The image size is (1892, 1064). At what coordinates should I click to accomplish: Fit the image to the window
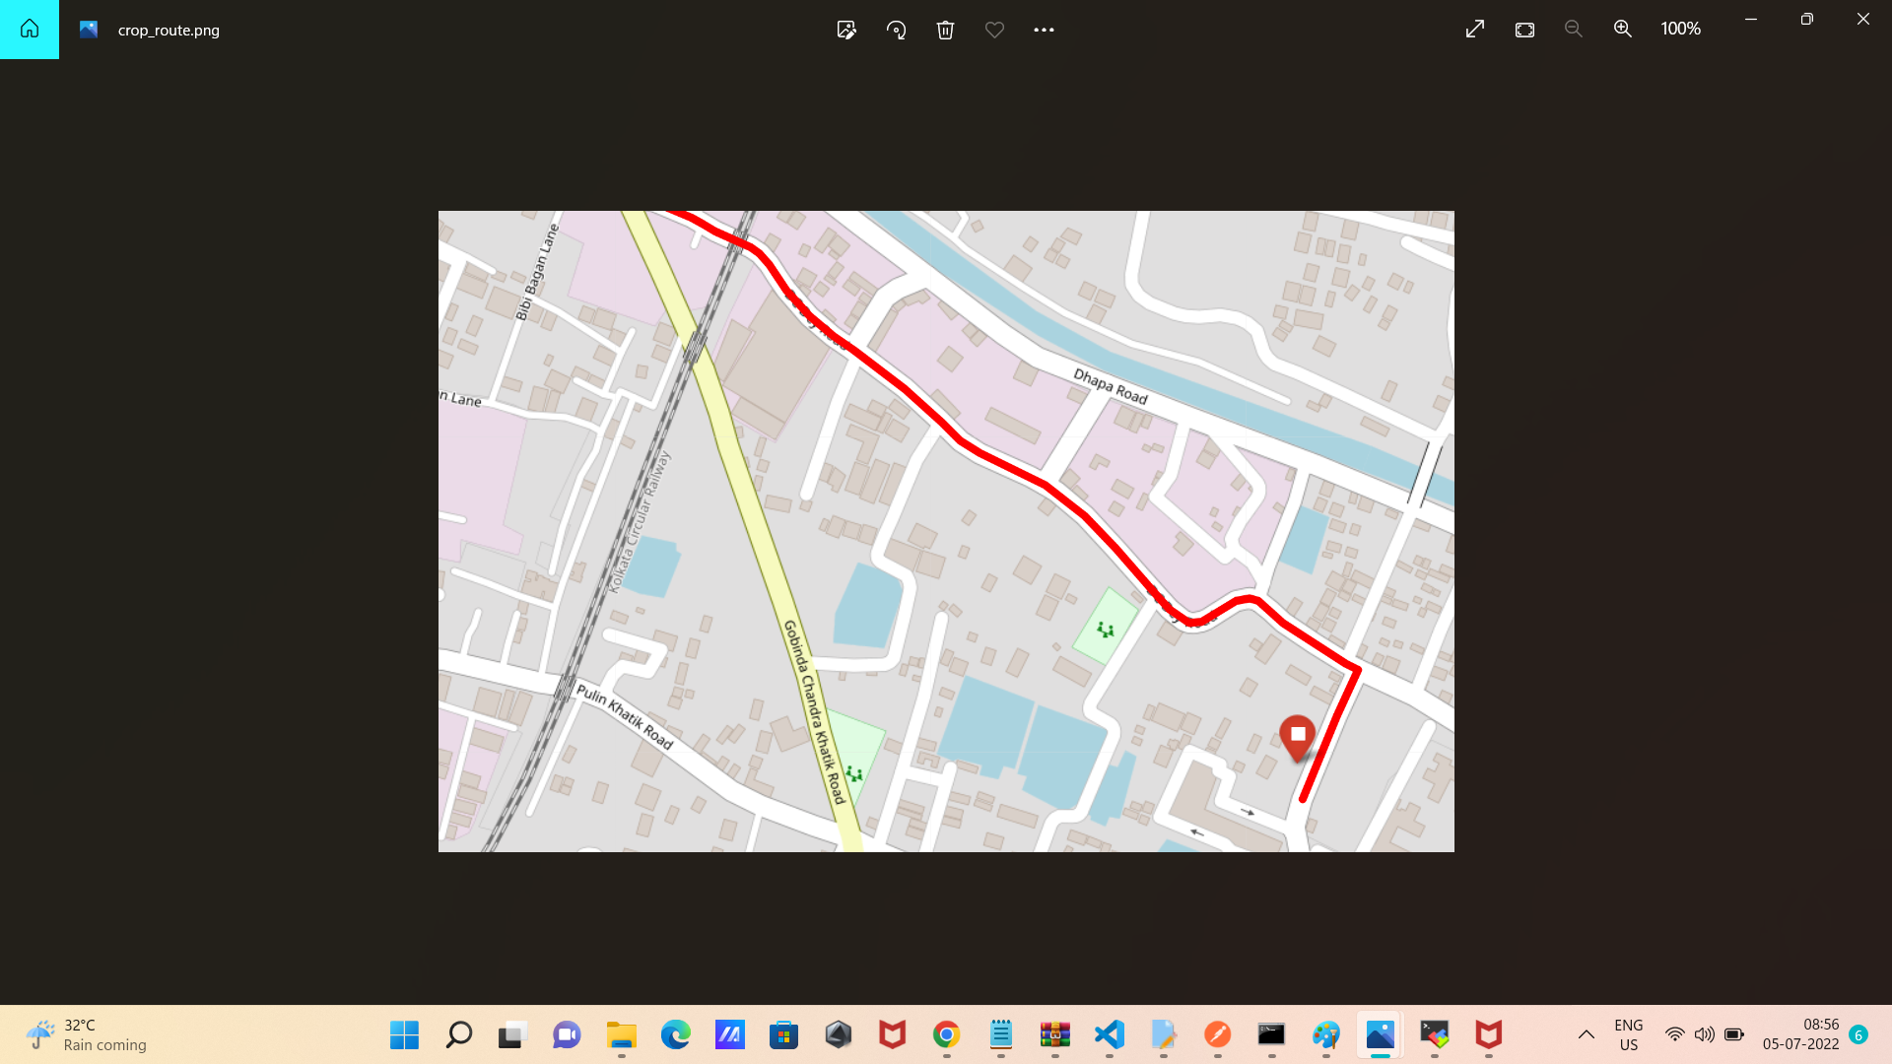click(1523, 30)
